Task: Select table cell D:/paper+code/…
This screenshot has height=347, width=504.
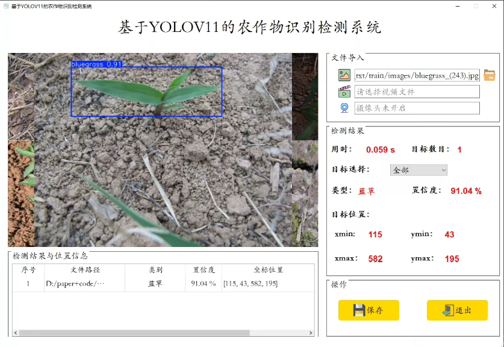Action: (84, 284)
